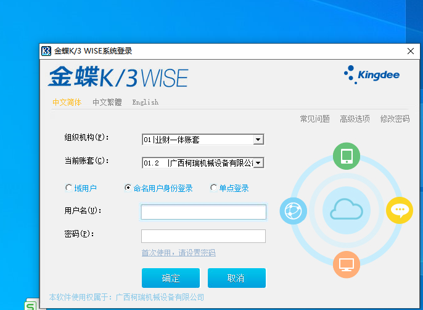Screen dimensions: 423x310
Task: Open 修改密码 change password link
Action: (x=395, y=119)
